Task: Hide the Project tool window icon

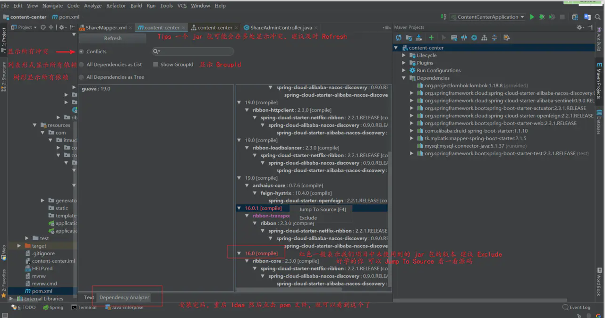Action: coord(73,27)
